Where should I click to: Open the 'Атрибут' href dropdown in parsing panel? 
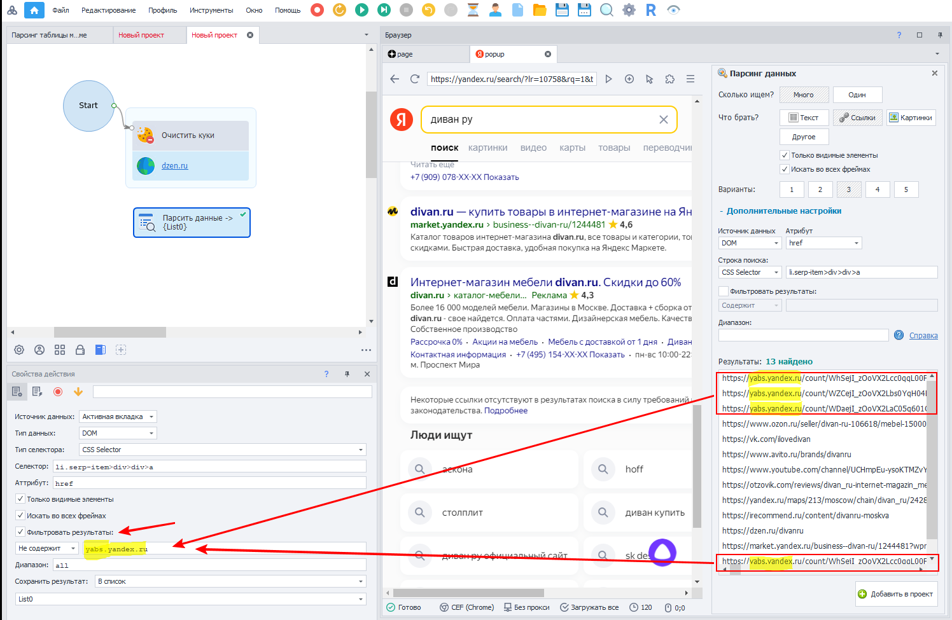823,243
